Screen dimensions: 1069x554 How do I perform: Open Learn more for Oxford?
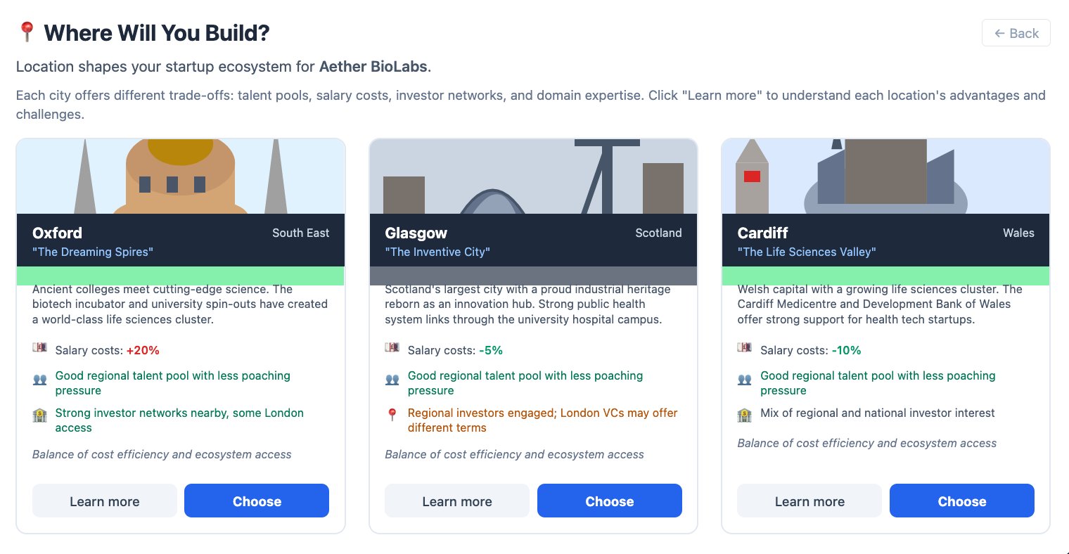105,501
